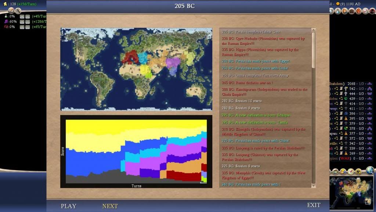Select 'Persia has made peace with Egypt' entry

pos(265,61)
